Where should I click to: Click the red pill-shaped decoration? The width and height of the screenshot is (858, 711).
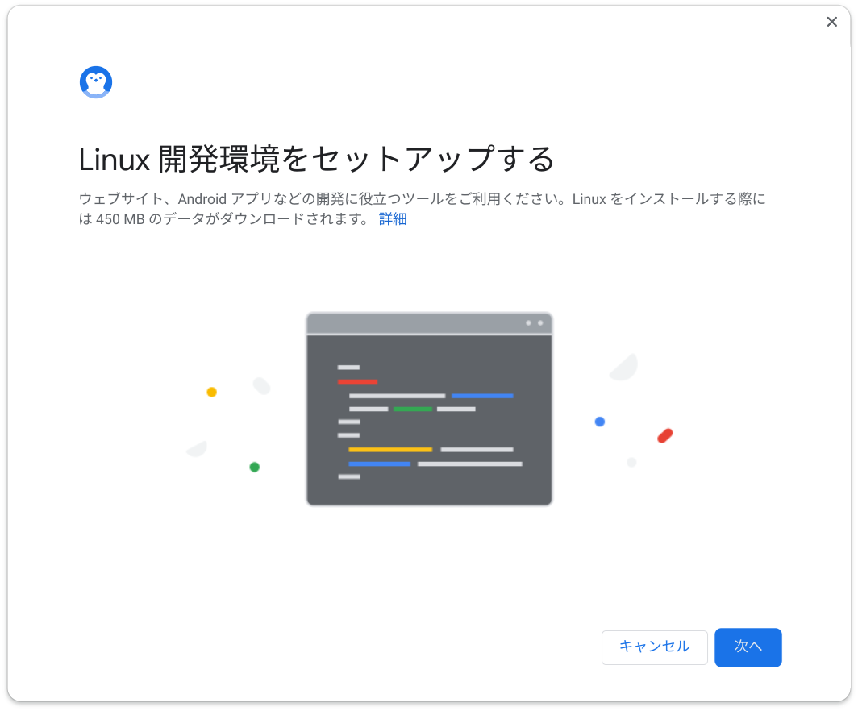[x=664, y=436]
